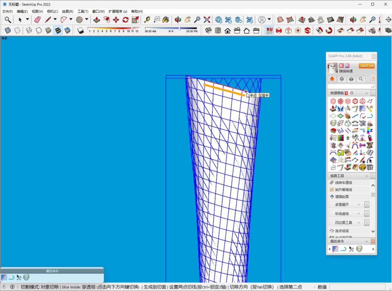Select the Text label tool
This screenshot has width=392, height=291.
[157, 19]
